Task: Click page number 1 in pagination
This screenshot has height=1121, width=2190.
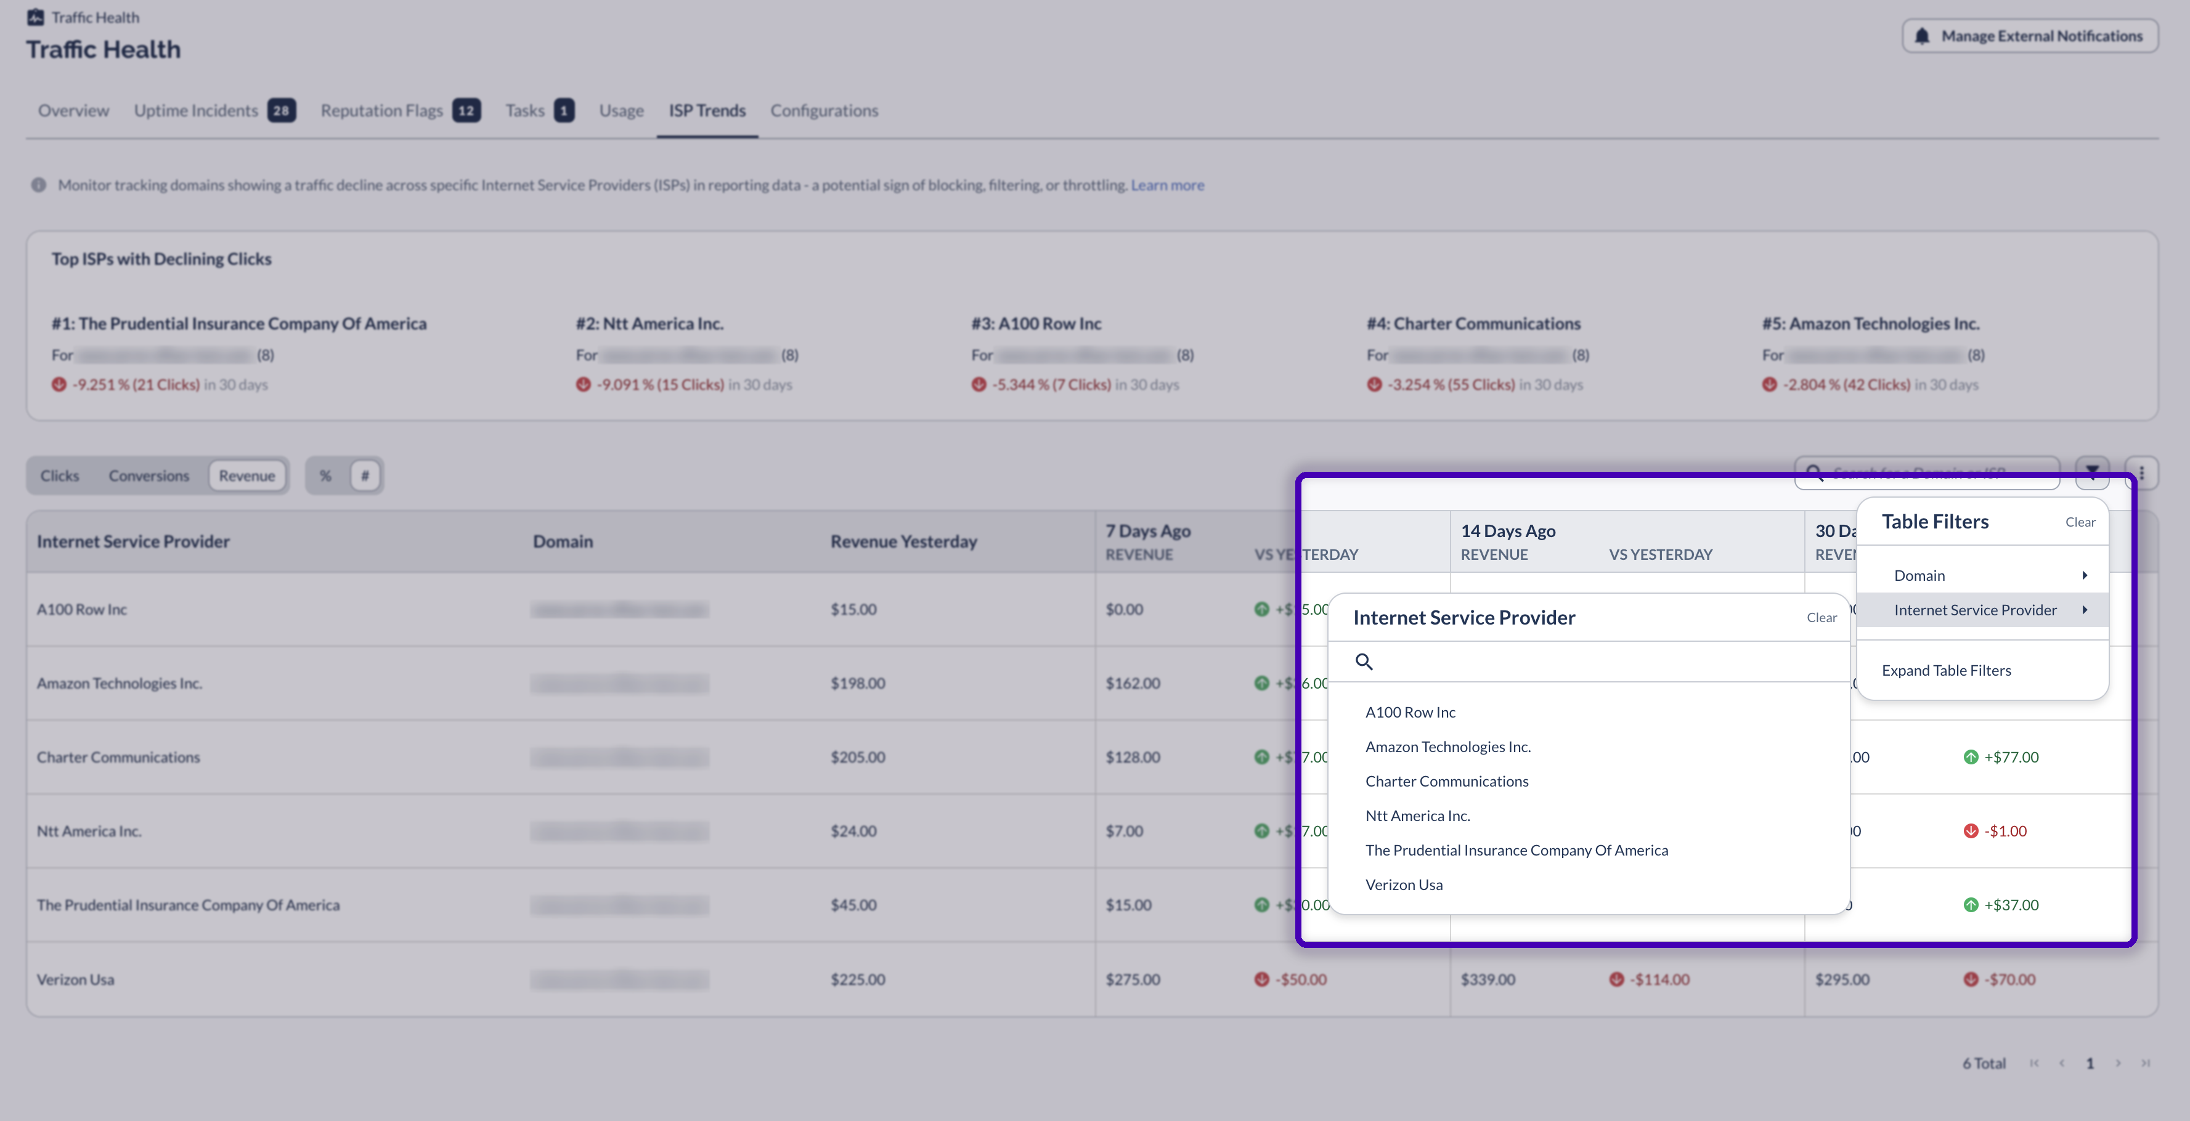Action: [x=2090, y=1062]
